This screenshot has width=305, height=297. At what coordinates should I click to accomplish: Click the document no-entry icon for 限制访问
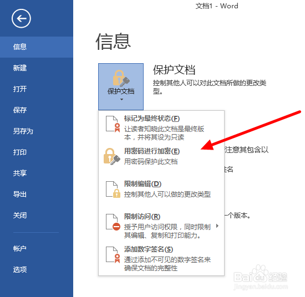coord(113,222)
